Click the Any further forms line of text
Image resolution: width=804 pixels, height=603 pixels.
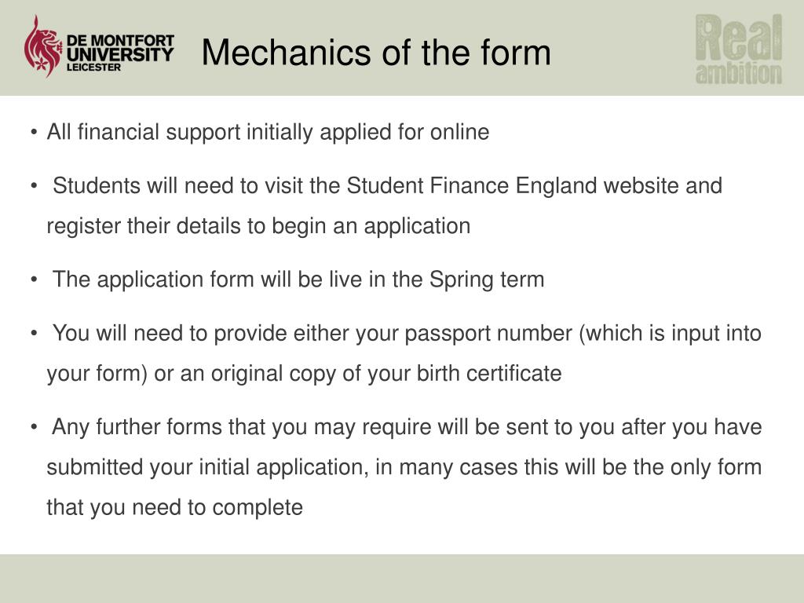point(407,427)
